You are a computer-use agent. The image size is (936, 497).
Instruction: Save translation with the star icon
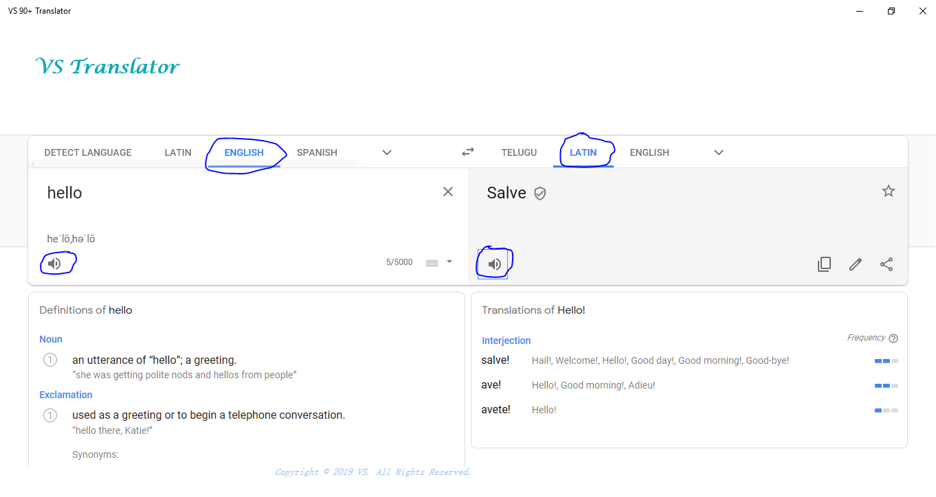889,192
